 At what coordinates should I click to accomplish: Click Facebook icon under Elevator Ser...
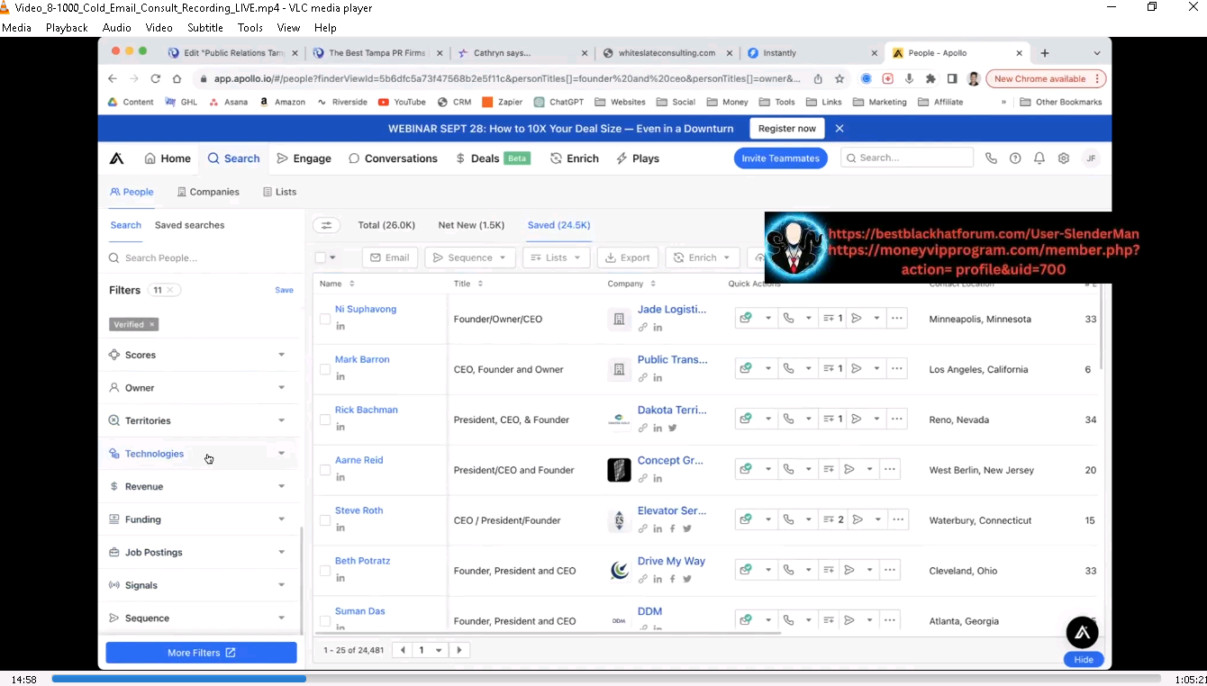point(672,528)
